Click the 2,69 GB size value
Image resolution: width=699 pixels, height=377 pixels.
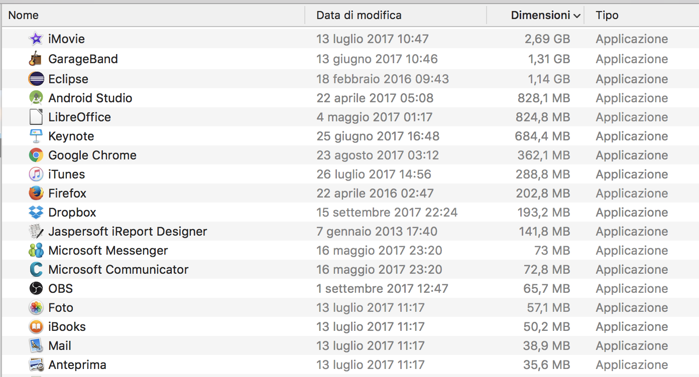(x=547, y=39)
